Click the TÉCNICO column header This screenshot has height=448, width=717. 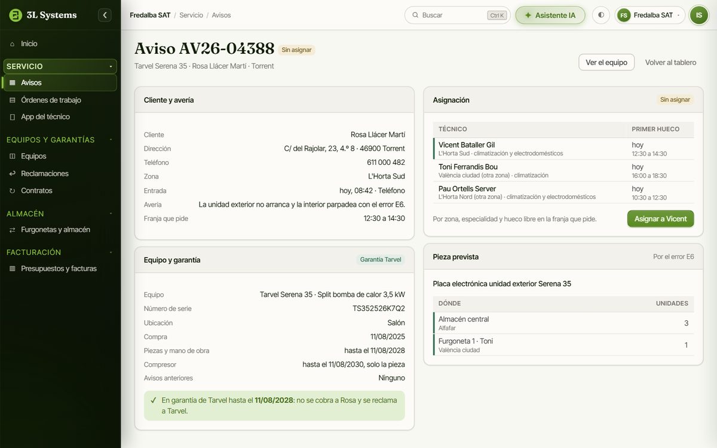(453, 129)
